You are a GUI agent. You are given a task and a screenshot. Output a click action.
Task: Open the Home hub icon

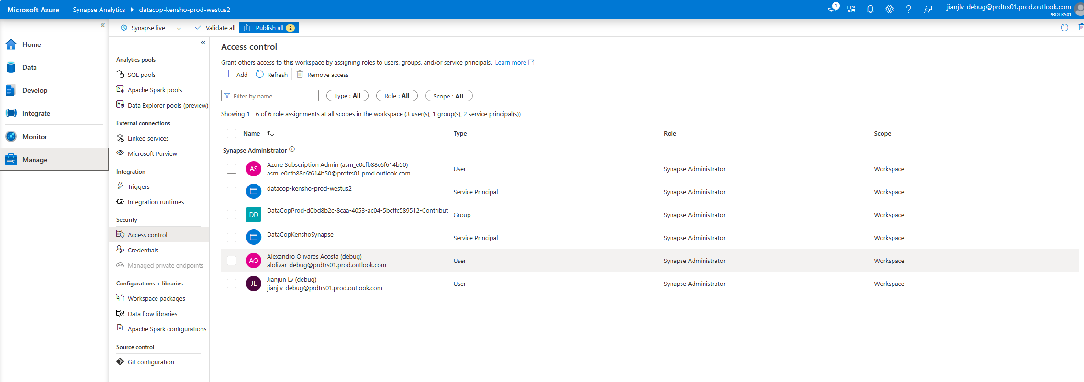click(x=11, y=44)
